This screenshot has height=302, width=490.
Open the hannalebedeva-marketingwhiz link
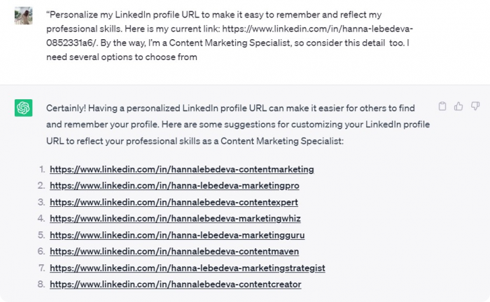pos(175,218)
